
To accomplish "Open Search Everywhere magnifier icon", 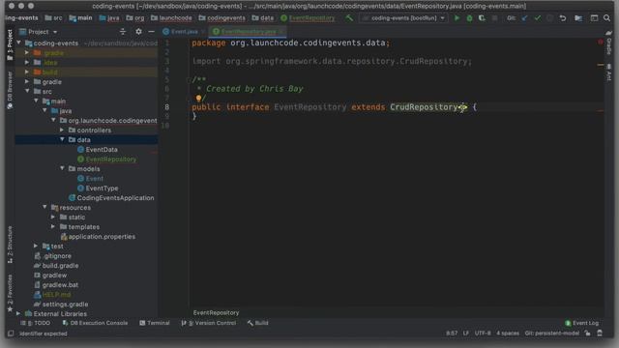I will 606,18.
